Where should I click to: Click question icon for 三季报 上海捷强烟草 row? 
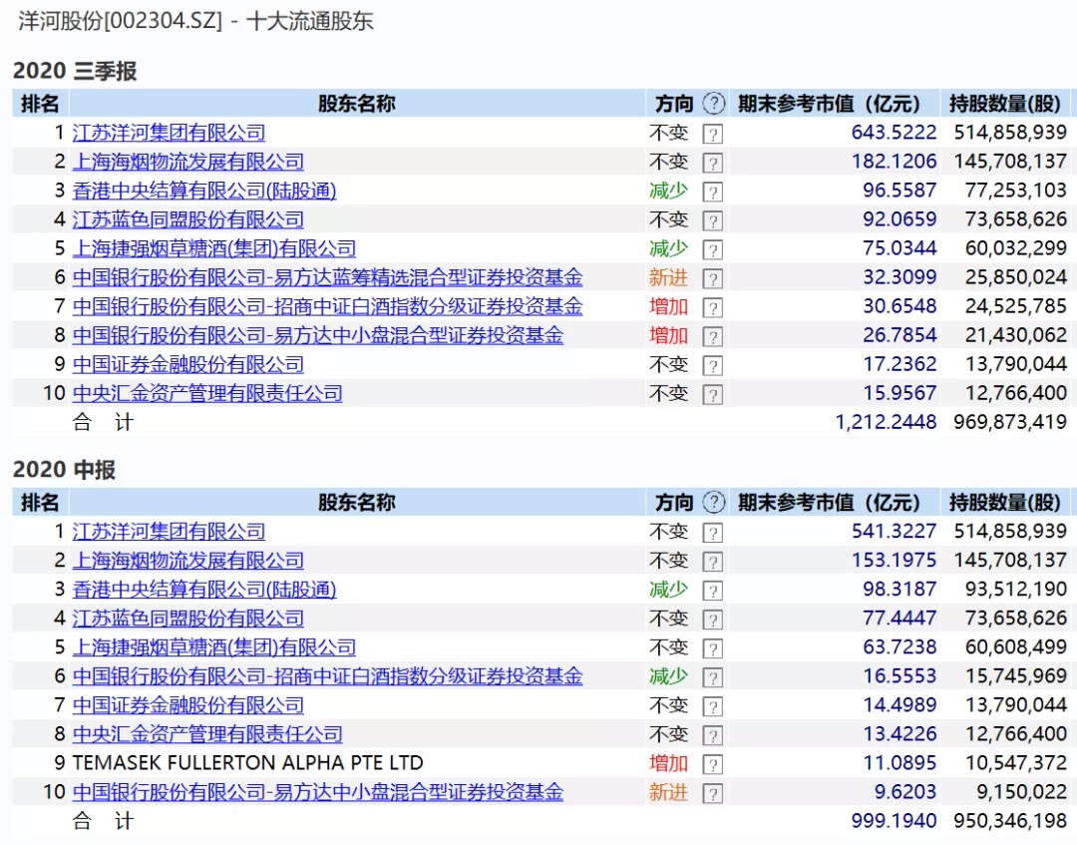[712, 249]
